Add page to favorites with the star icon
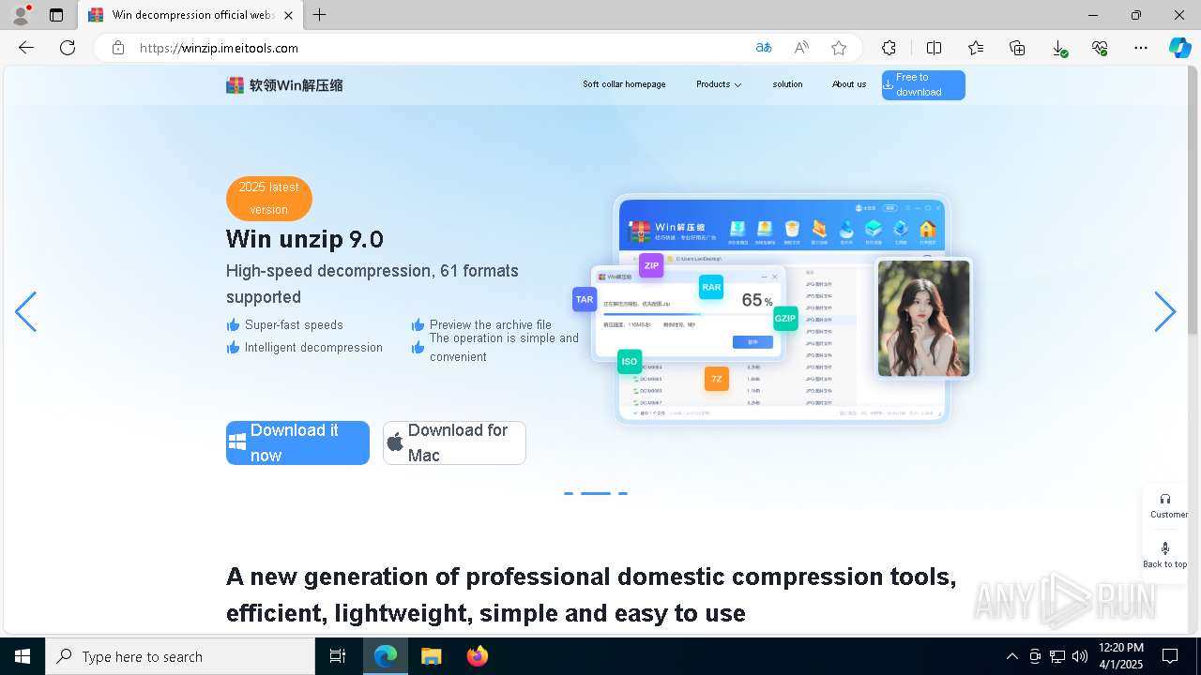The image size is (1201, 675). tap(839, 48)
